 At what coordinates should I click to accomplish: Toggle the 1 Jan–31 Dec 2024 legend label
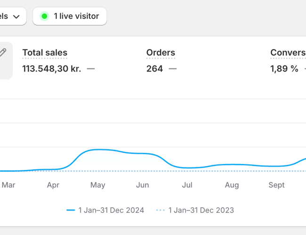coord(111,210)
